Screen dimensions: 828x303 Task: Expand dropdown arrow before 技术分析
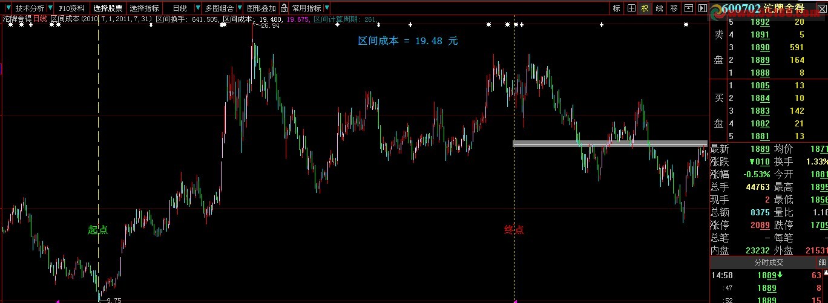pyautogui.click(x=8, y=8)
